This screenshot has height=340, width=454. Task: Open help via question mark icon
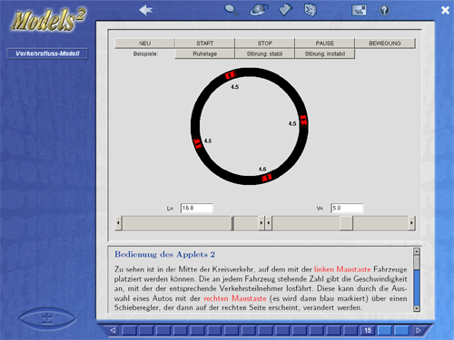384,10
